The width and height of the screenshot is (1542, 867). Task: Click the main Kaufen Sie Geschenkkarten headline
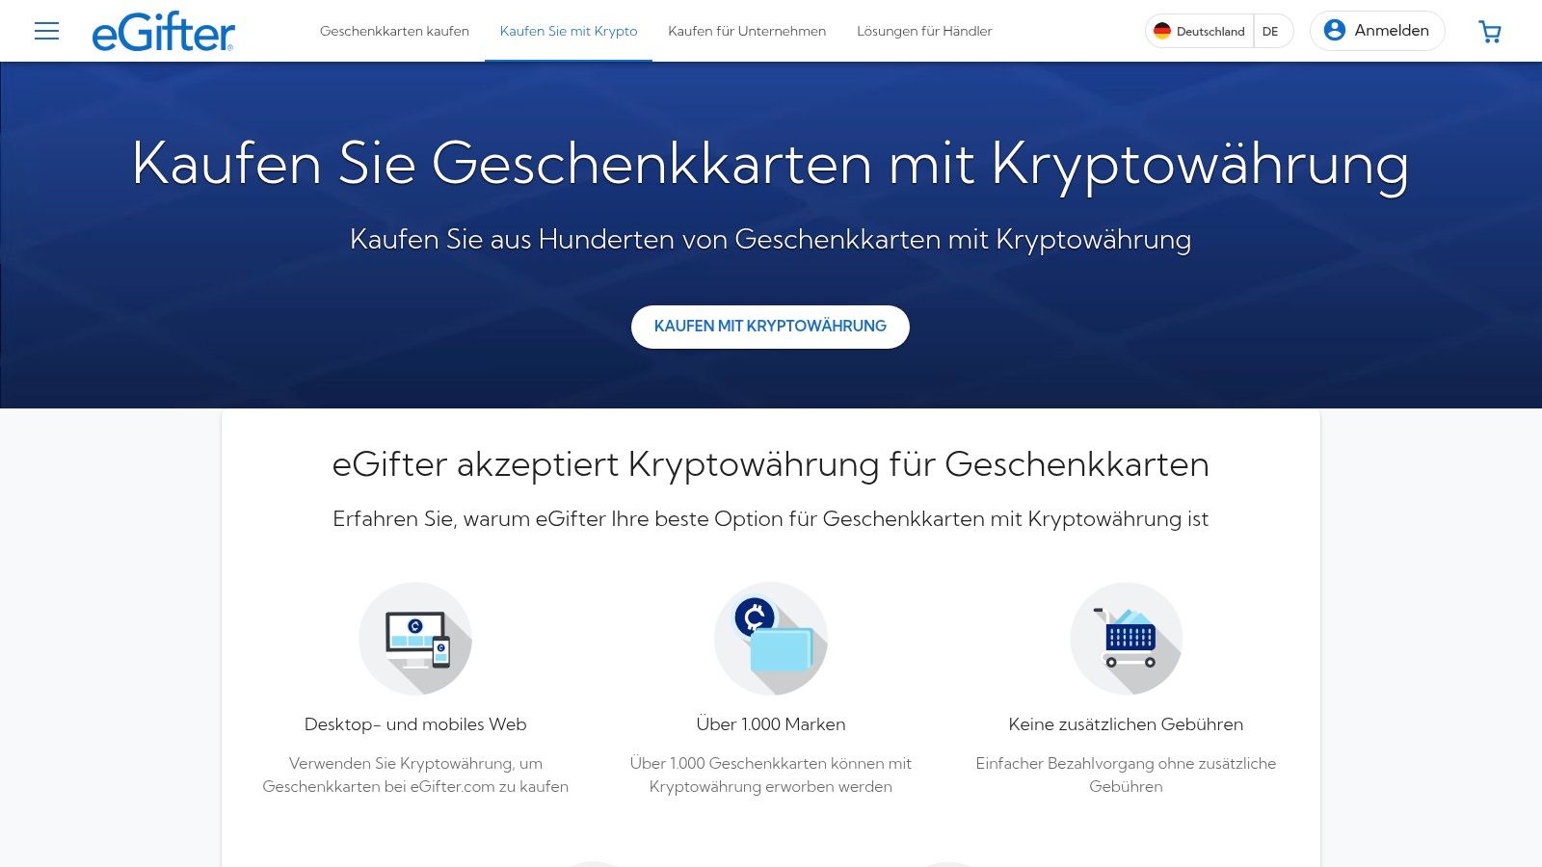[770, 164]
